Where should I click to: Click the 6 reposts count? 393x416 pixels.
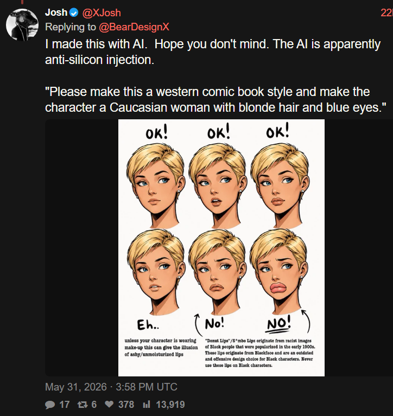coord(94,405)
